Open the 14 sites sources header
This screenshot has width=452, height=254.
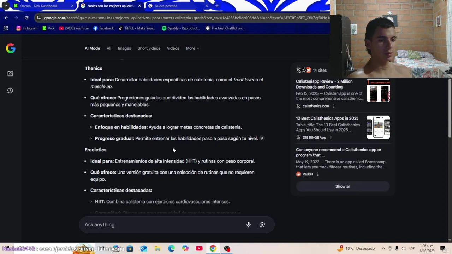(x=311, y=70)
